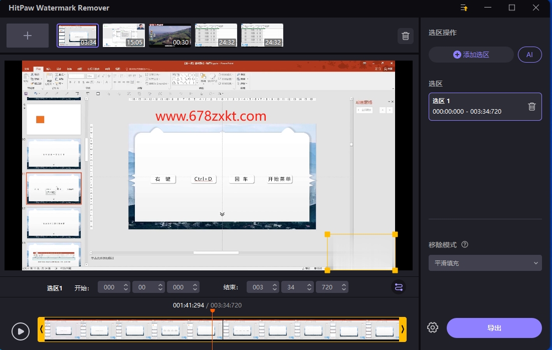This screenshot has width=552, height=350.
Task: Select the 00:30 landscape video thumbnail
Action: coord(169,36)
